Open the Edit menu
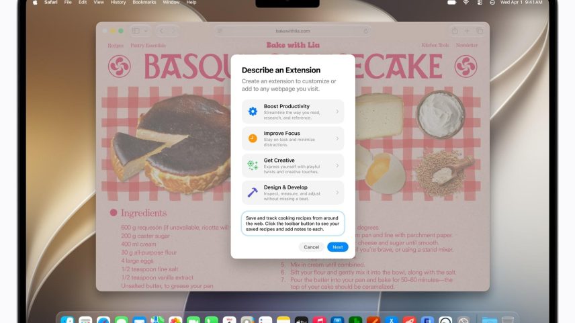575x323 pixels. pos(83,2)
